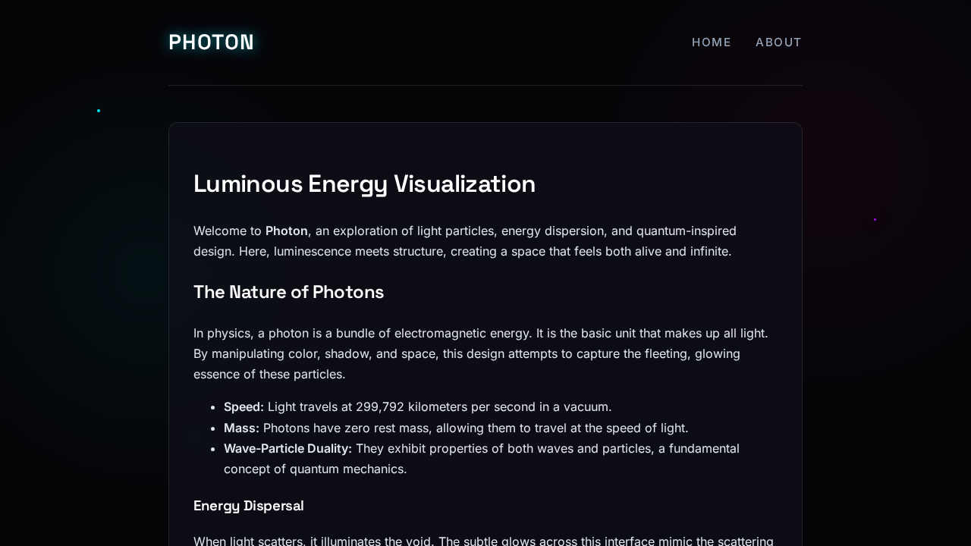Viewport: 971px width, 546px height.
Task: Click the rounded content card border
Action: tap(485, 122)
